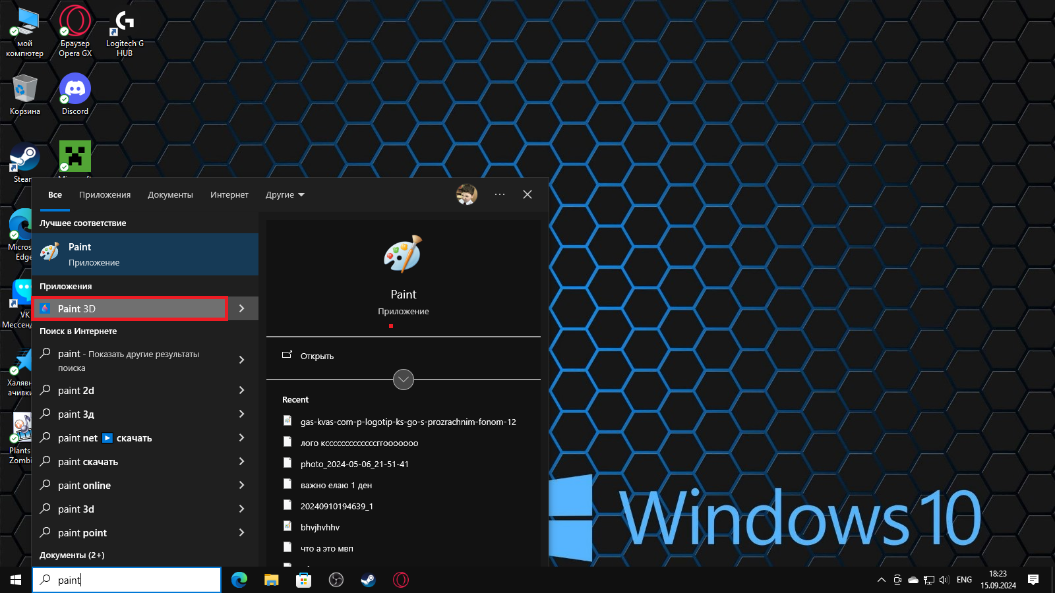Open Steam from the taskbar

(x=368, y=580)
